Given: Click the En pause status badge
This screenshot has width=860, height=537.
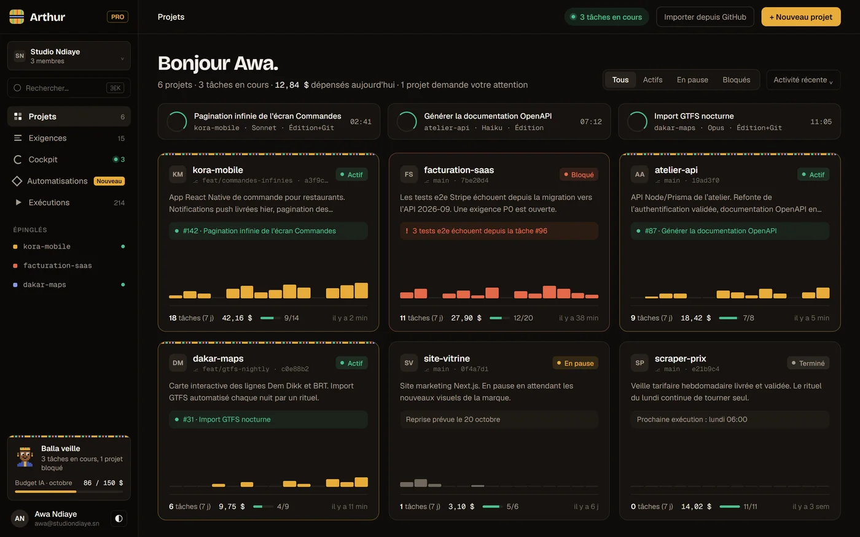Looking at the screenshot, I should [576, 363].
